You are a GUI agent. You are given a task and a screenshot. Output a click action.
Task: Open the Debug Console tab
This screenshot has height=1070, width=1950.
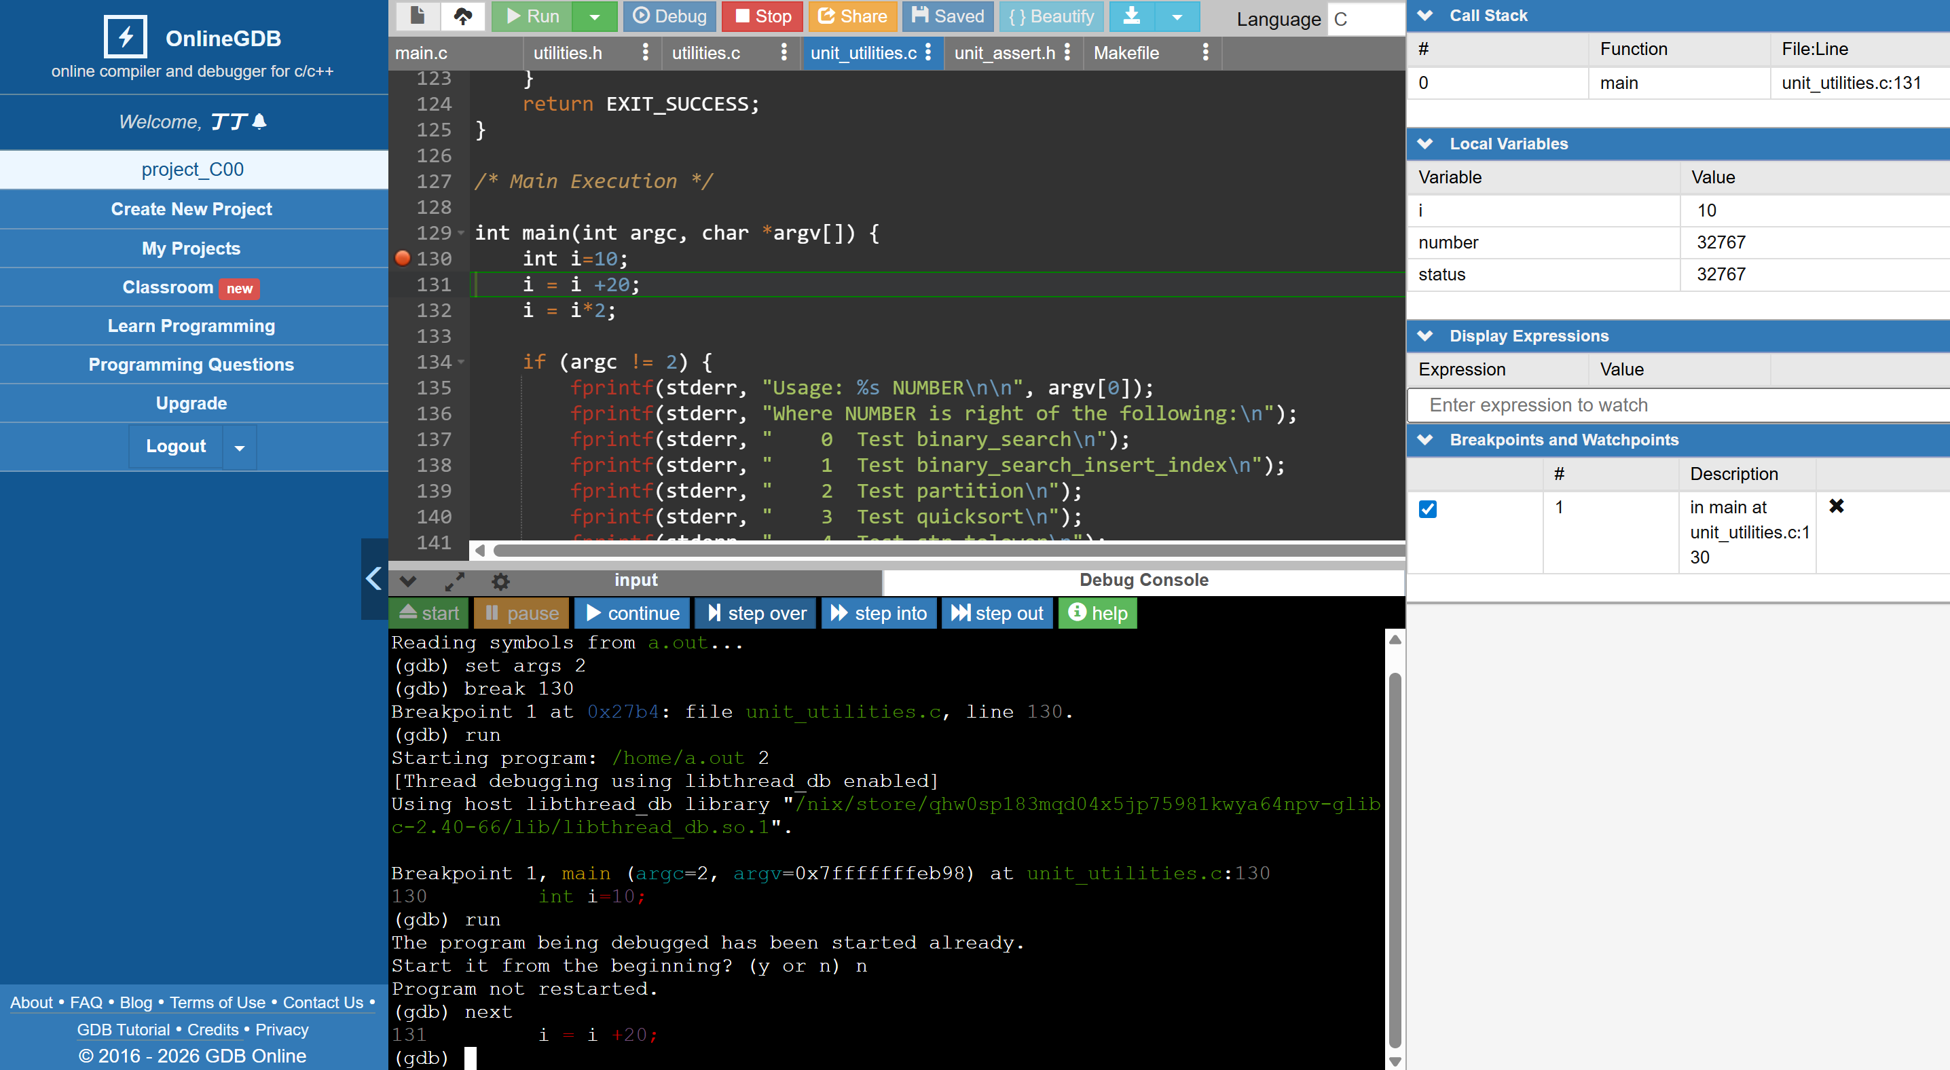pos(1143,580)
